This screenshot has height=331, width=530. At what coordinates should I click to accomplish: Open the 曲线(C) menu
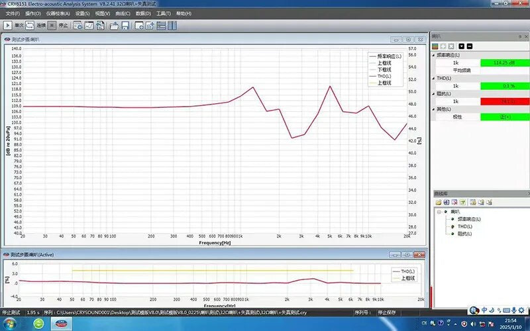[x=121, y=13]
